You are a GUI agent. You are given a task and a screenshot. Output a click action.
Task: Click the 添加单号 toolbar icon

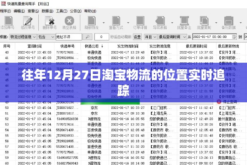8,21
